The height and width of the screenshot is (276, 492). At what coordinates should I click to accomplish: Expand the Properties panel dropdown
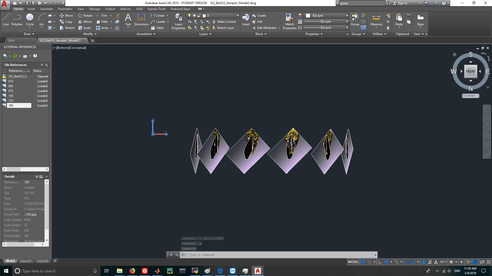point(314,34)
